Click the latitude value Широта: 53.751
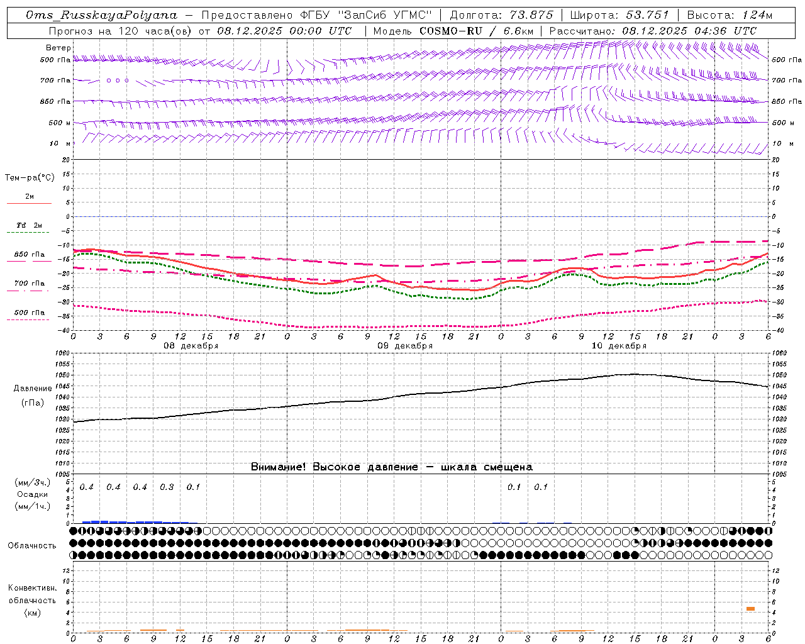This screenshot has height=644, width=805. coord(619,15)
